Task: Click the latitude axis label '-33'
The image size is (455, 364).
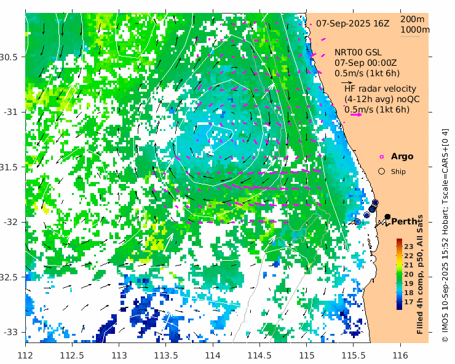Action: coord(10,332)
